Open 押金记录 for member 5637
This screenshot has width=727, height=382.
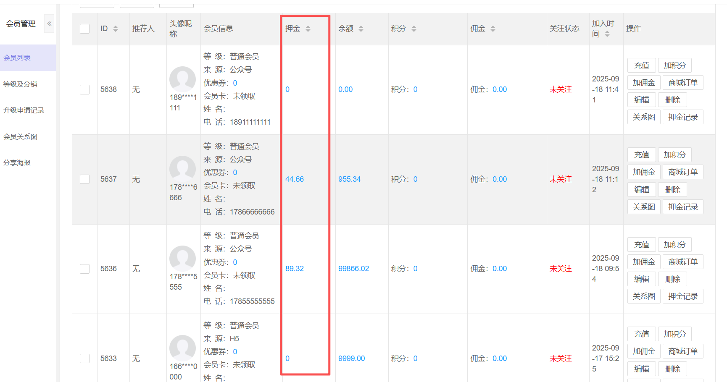point(682,207)
